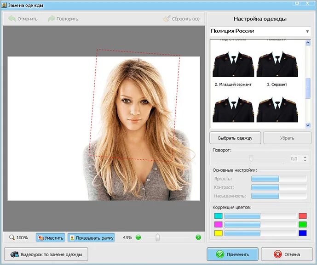Select the top-left uniform thumbnail above Младший сержант
This screenshot has width=317, height=265.
tap(233, 64)
